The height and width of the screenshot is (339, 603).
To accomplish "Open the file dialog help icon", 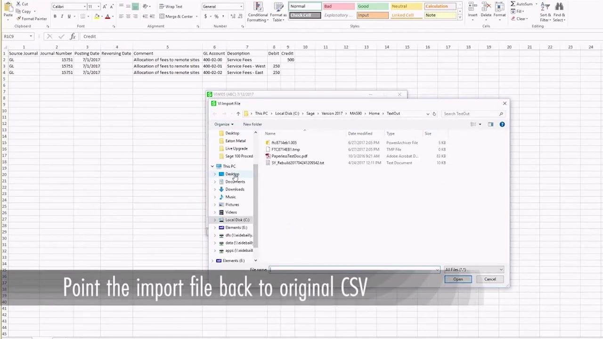I will [502, 124].
